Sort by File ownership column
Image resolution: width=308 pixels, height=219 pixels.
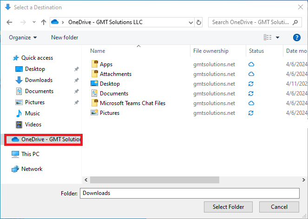coord(211,51)
